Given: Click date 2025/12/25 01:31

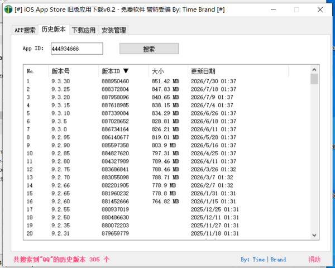Looking at the screenshot, I should (215, 209).
